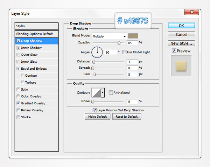
Task: Focus the Size value field
Action: click(x=132, y=75)
